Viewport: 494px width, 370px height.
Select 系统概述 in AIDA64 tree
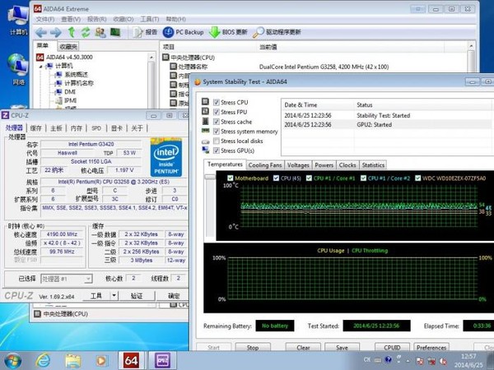pos(72,75)
